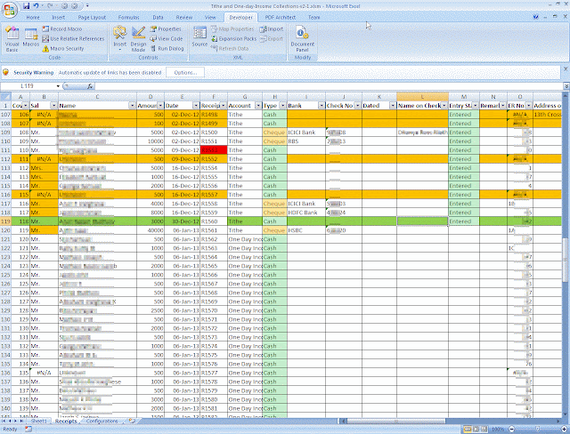Image resolution: width=570 pixels, height=434 pixels.
Task: Select the entire sheet with corner button
Action: pyautogui.click(x=5, y=97)
